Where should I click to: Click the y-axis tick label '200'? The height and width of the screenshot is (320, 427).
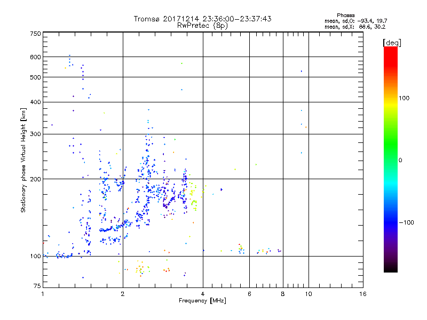(x=35, y=179)
